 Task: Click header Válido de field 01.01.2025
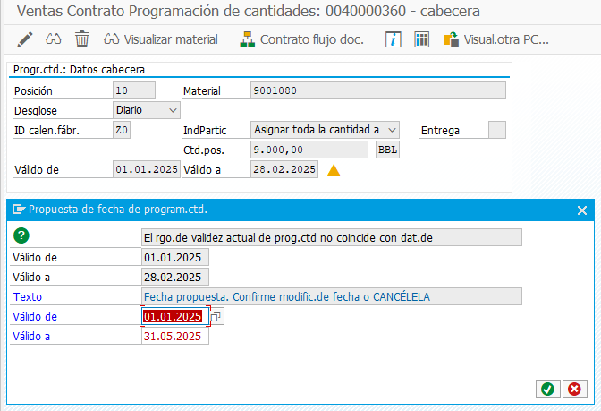[x=147, y=169]
